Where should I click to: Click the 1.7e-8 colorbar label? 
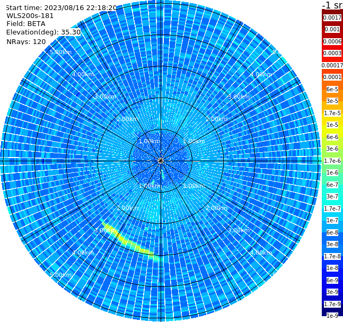[x=332, y=256]
